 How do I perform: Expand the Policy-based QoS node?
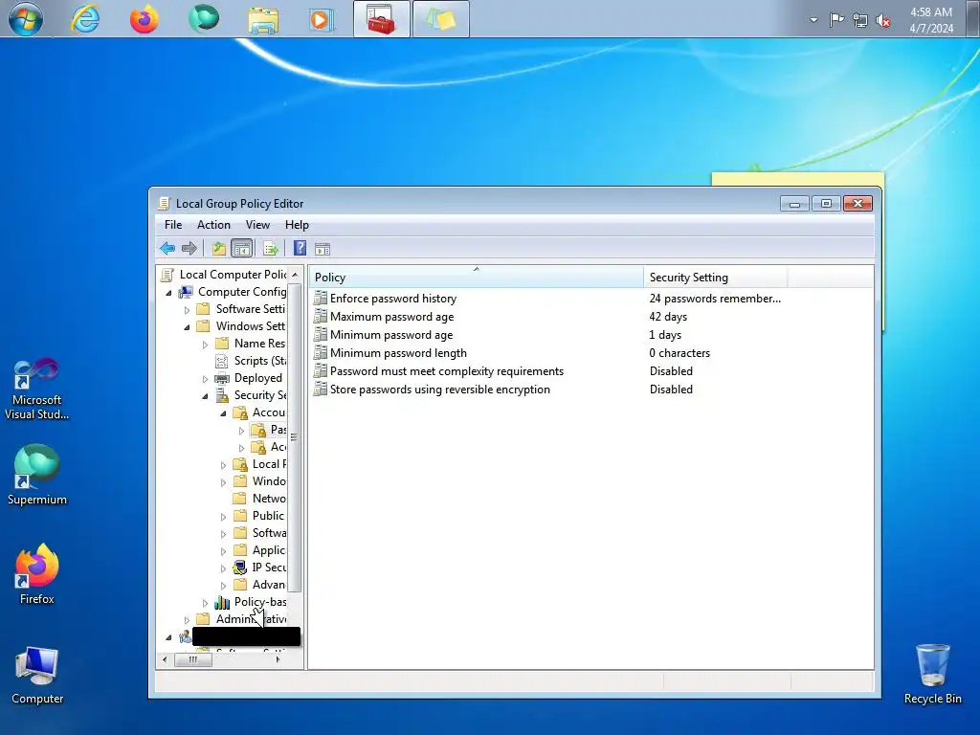pos(205,603)
